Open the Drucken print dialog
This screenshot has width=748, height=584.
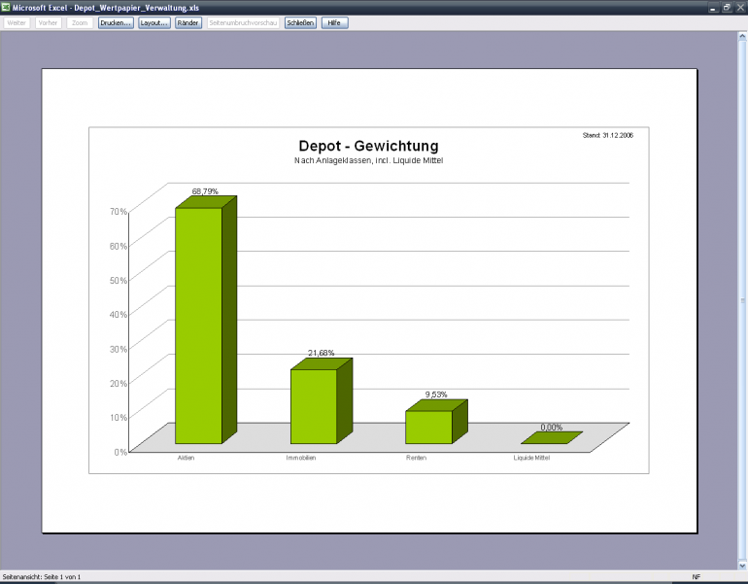(116, 23)
